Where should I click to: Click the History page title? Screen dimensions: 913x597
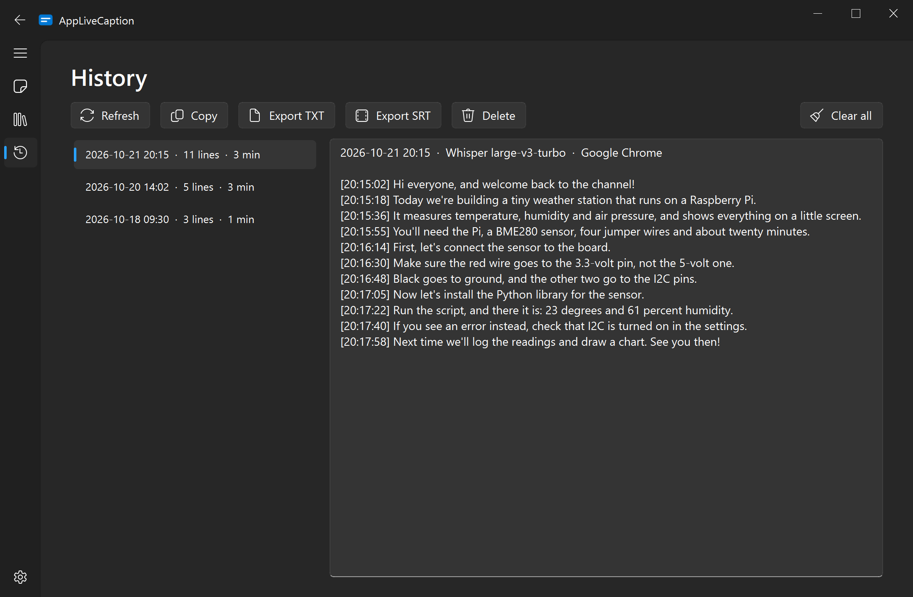109,78
